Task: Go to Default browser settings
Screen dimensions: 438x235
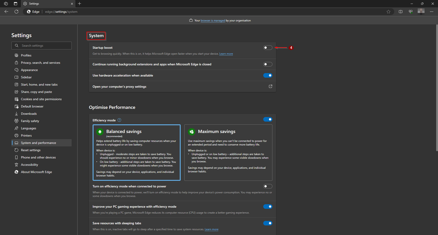Action: (41, 106)
